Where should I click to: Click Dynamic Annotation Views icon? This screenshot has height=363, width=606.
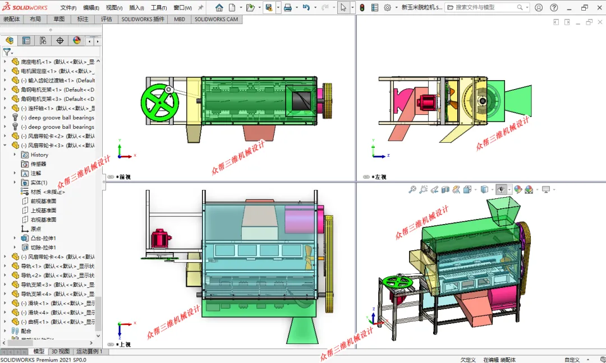coord(456,189)
